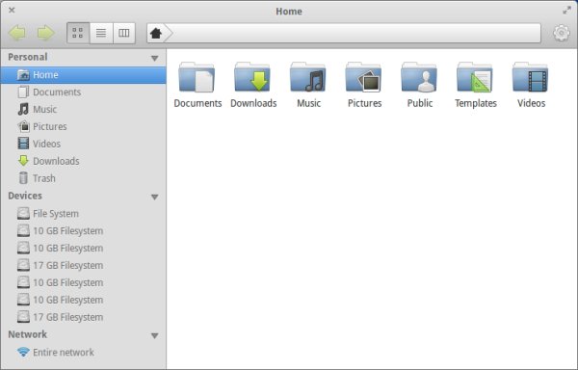Click the Personal section heading
This screenshot has height=370, width=578.
click(x=28, y=57)
